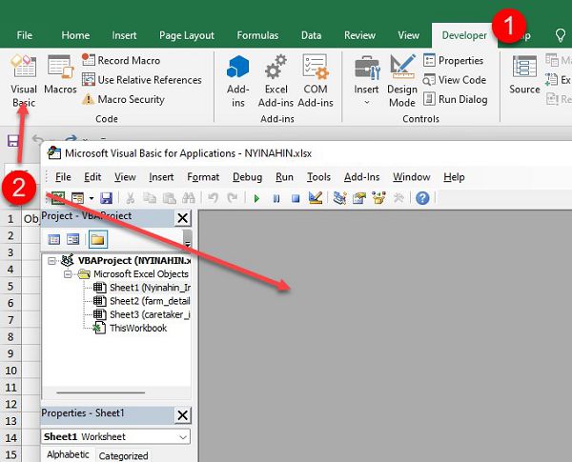Toggle Use Relative References
Image resolution: width=572 pixels, height=462 pixels.
click(x=142, y=79)
